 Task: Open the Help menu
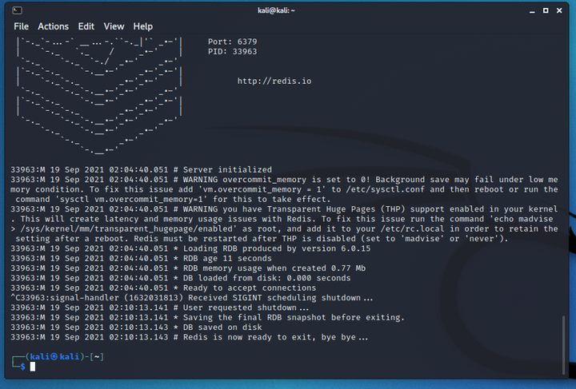(x=143, y=26)
